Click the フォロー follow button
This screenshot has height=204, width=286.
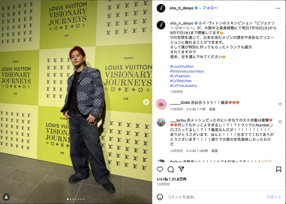coord(210,8)
